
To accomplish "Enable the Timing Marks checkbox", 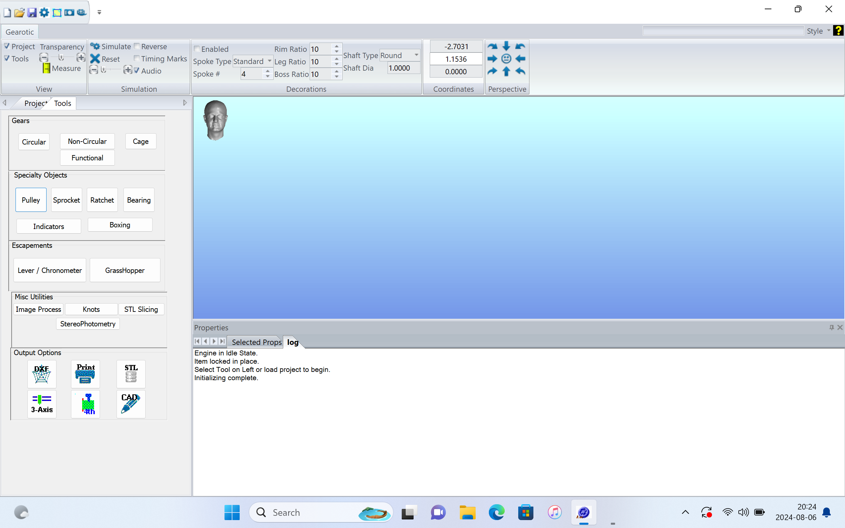I will coord(137,58).
